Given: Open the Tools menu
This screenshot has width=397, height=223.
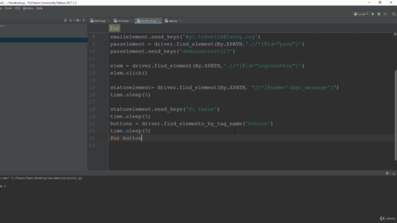Looking at the screenshot, I should (8, 8).
